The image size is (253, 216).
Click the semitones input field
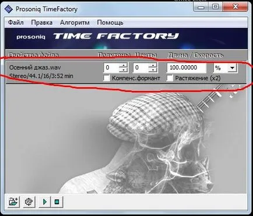point(111,68)
